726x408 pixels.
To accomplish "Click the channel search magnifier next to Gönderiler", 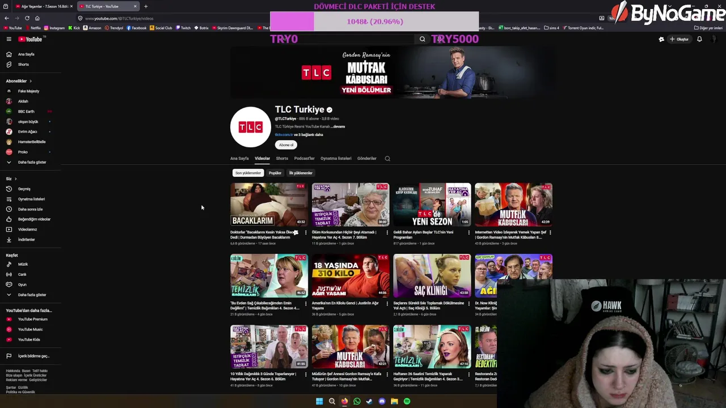I will click(x=387, y=159).
